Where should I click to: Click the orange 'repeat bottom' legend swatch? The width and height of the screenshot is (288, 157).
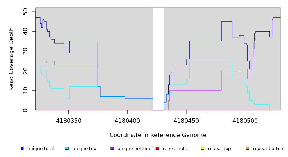point(248,148)
